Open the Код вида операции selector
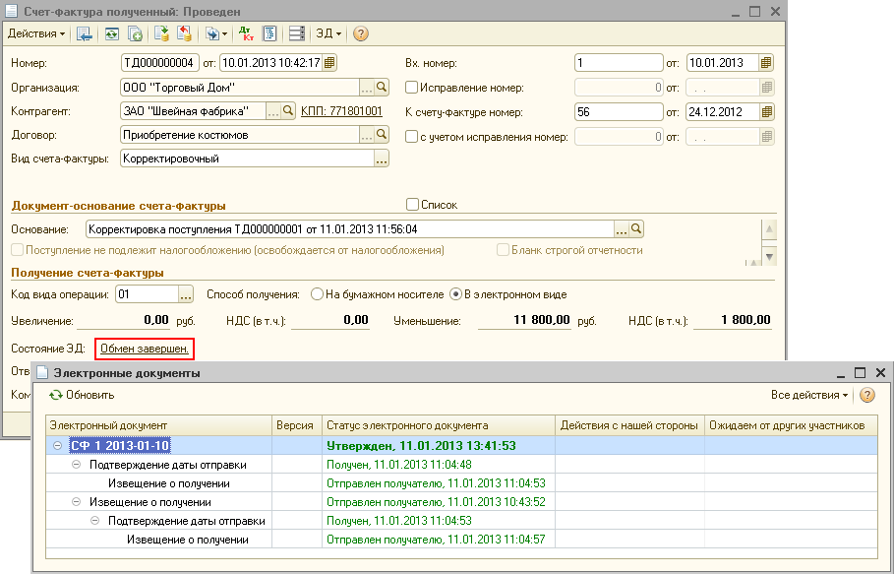This screenshot has width=894, height=574. tap(186, 294)
